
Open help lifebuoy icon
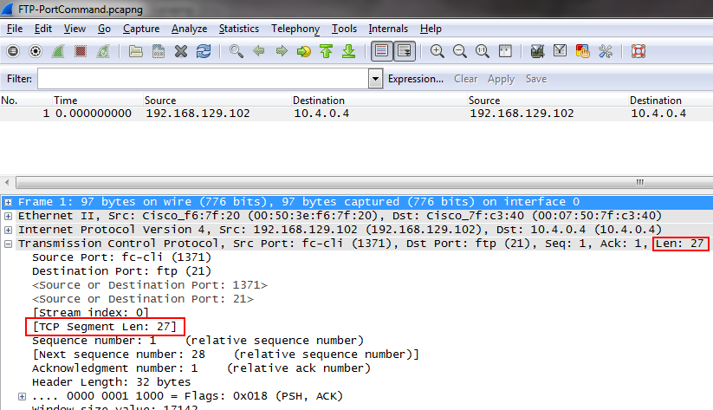[x=638, y=51]
